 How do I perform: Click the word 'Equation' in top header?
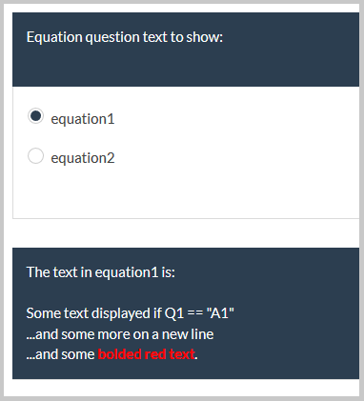[54, 37]
